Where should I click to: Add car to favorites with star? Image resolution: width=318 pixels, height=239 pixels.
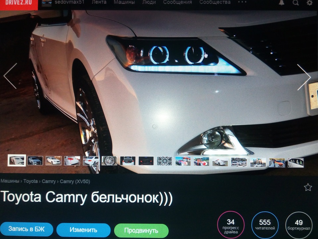click(x=308, y=187)
